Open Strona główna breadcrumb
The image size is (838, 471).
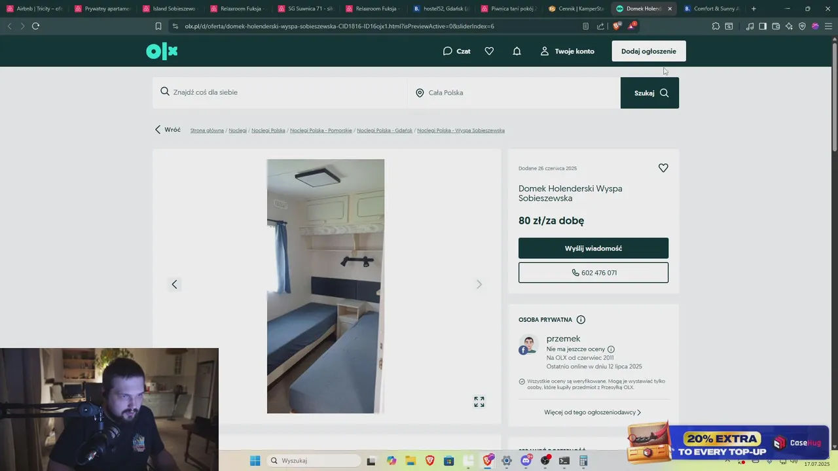tap(207, 130)
